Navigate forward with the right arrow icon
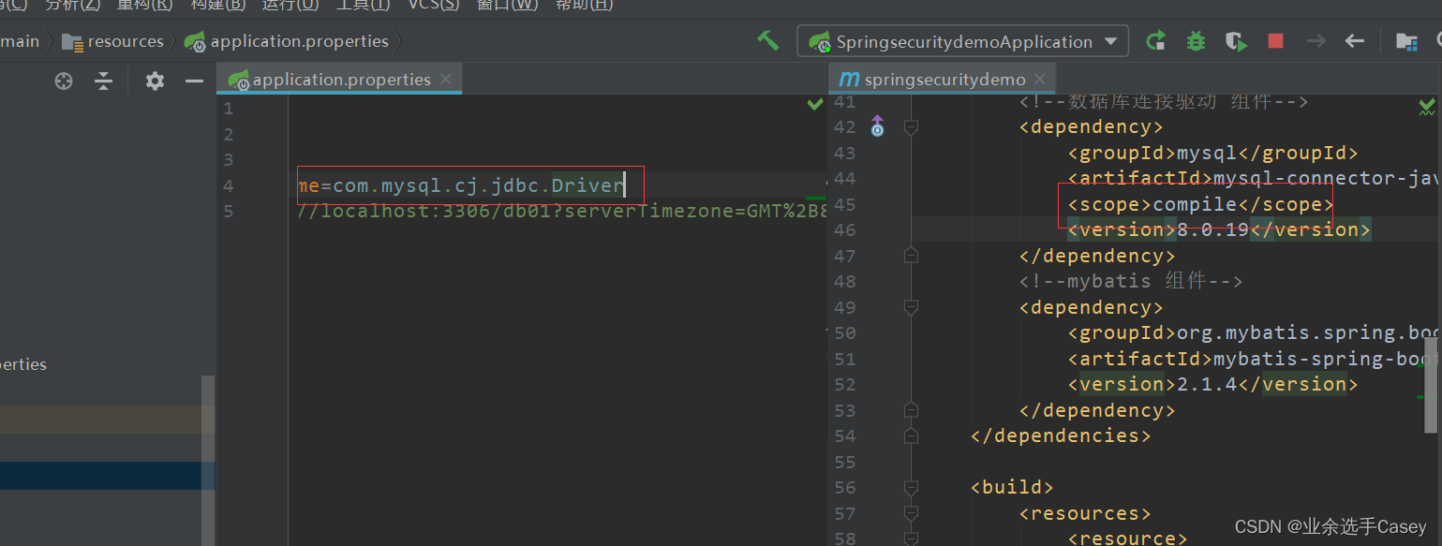This screenshot has width=1442, height=546. coord(1316,41)
